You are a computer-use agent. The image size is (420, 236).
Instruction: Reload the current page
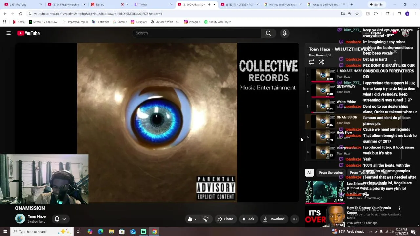coord(20,14)
